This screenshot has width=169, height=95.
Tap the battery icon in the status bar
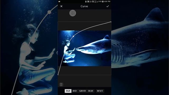[103, 2]
